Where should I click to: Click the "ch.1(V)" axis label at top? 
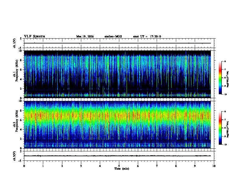15,43
